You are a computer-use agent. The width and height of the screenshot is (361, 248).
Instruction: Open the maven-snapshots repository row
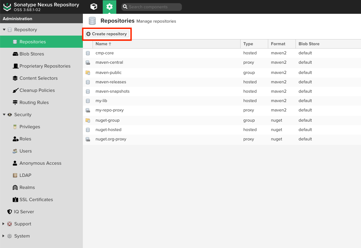(222, 91)
